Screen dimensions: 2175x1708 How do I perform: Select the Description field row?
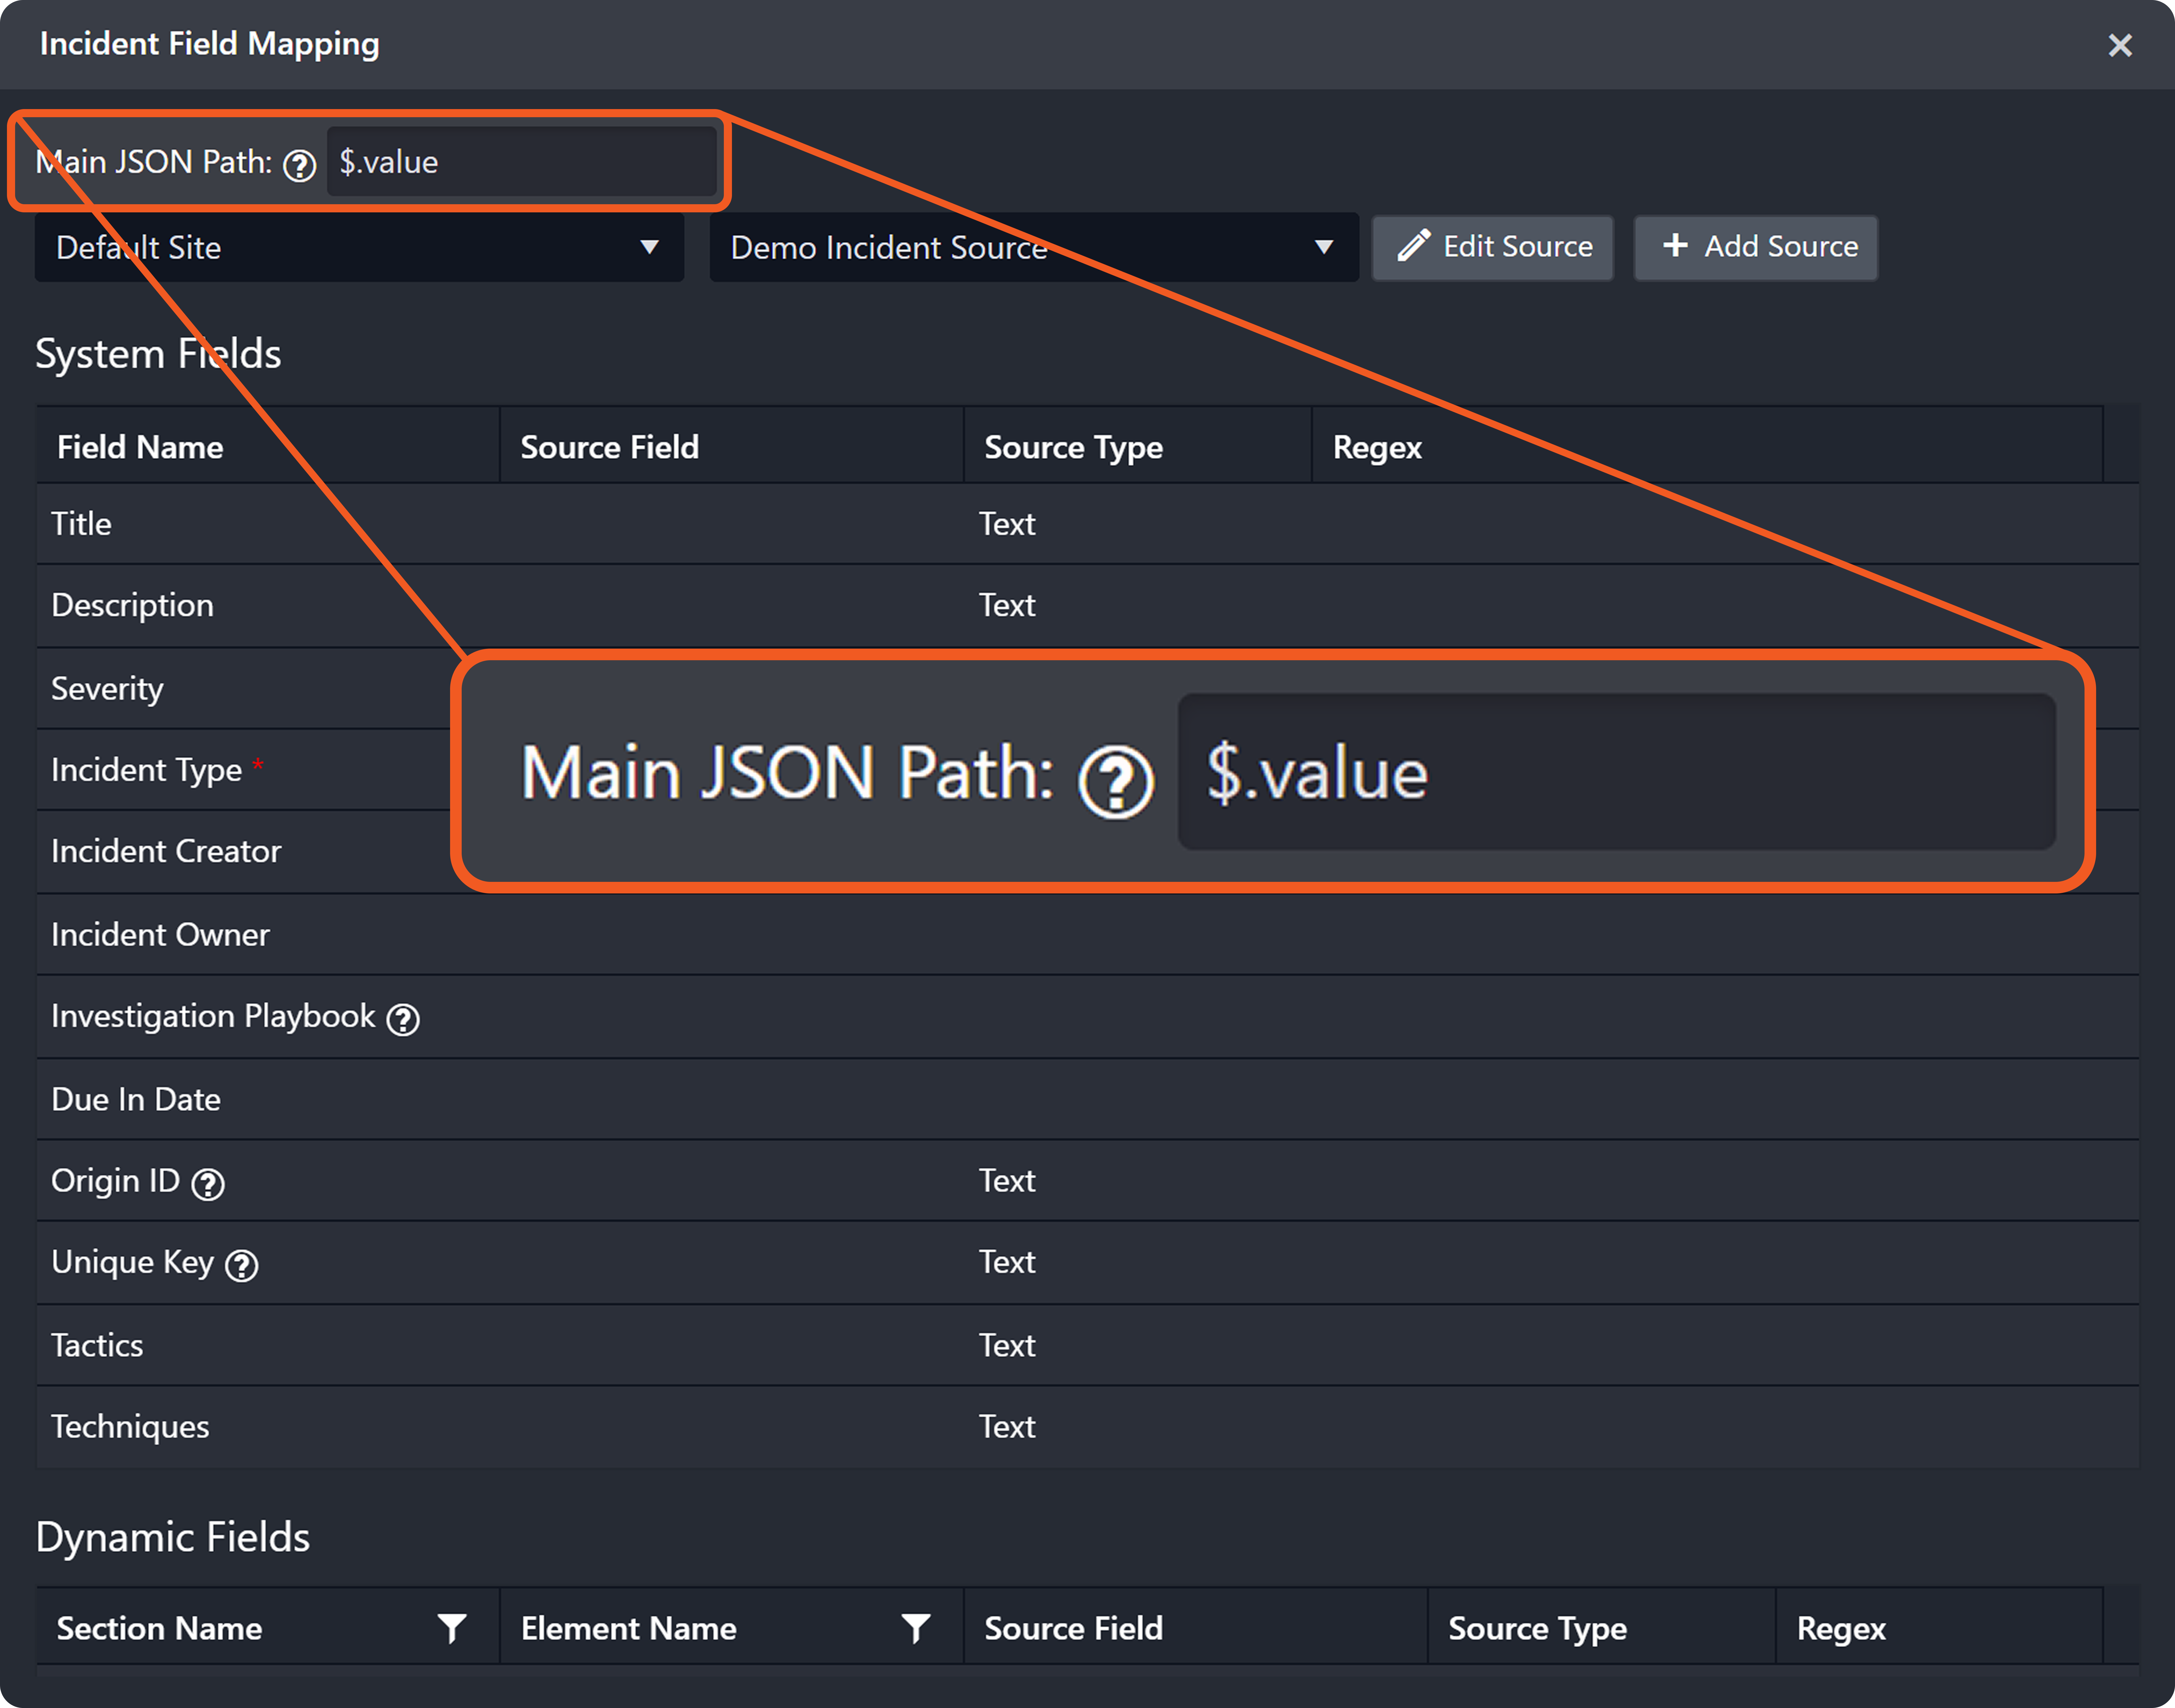coord(132,605)
